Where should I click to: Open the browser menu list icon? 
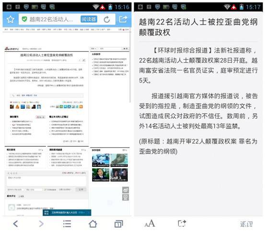67,224
